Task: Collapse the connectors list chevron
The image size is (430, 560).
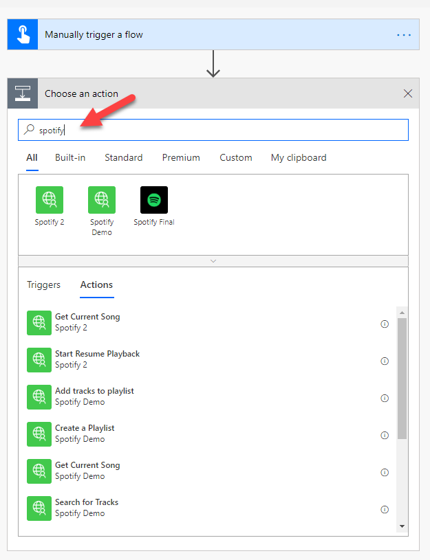Action: [213, 261]
